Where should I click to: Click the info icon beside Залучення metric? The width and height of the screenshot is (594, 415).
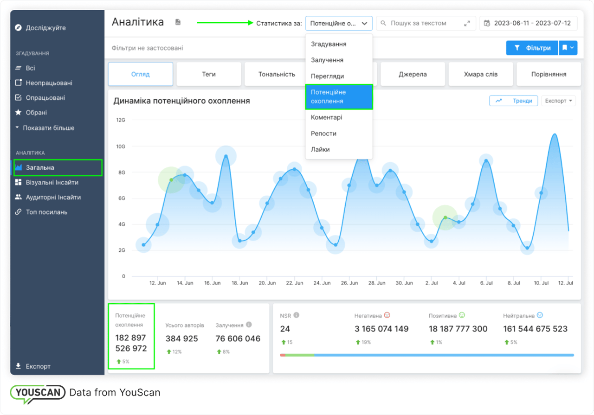coord(249,325)
